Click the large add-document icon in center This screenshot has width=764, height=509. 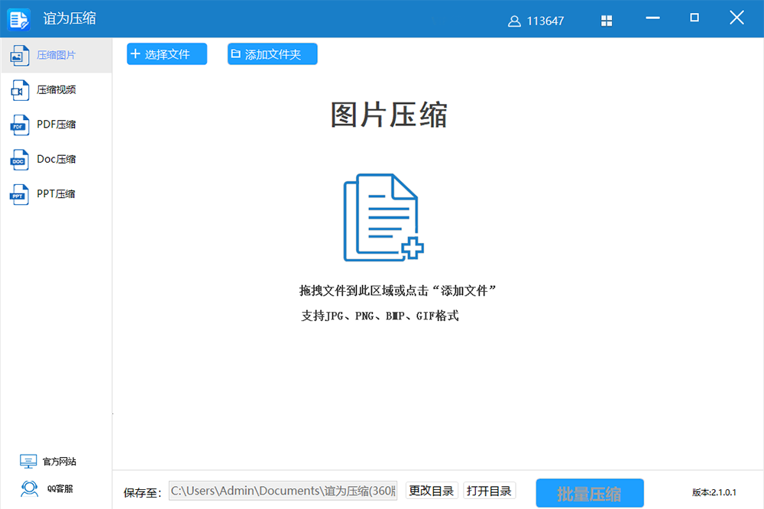point(383,218)
